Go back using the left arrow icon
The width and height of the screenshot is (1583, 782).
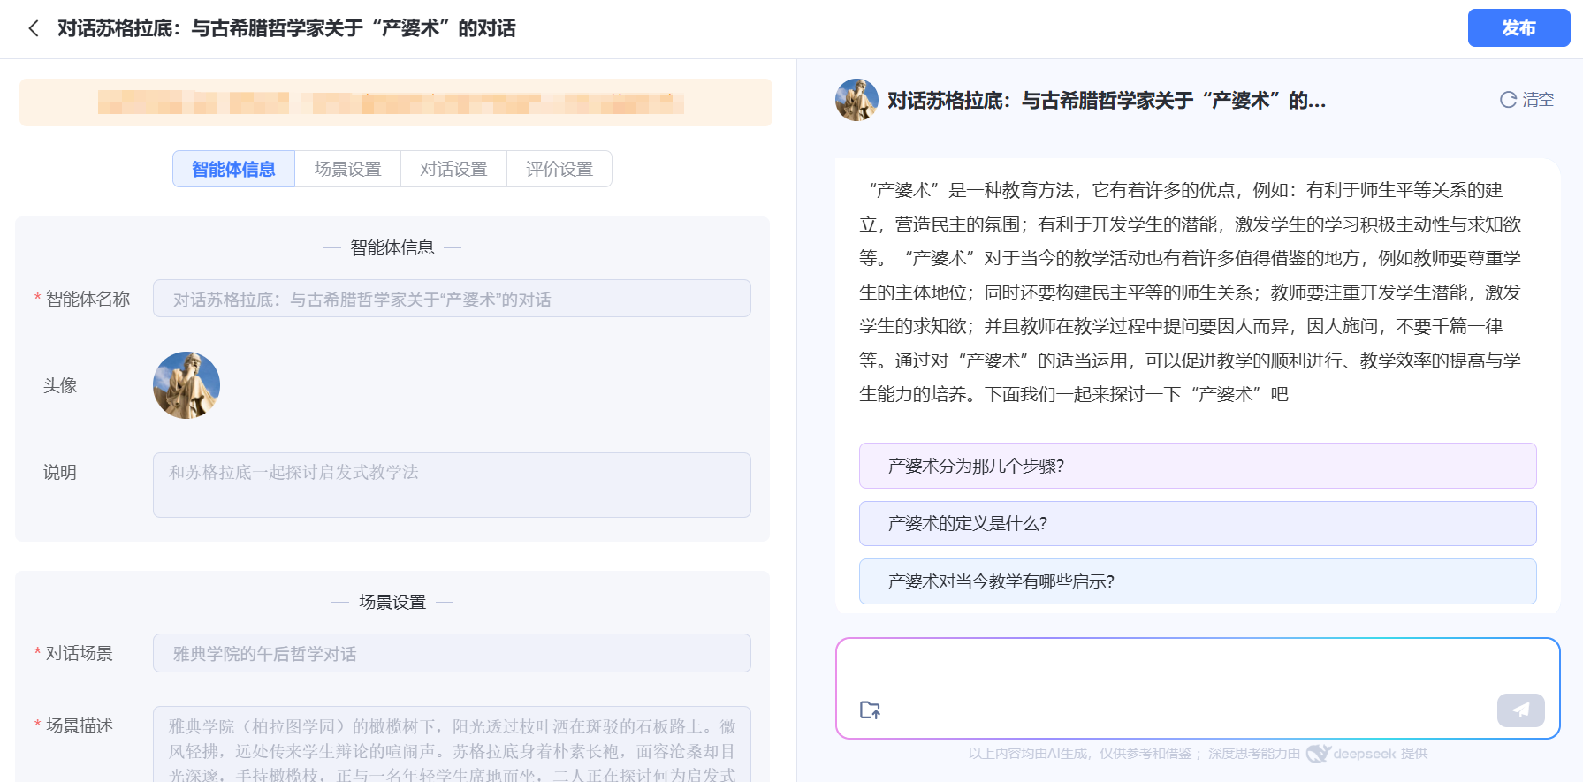34,28
